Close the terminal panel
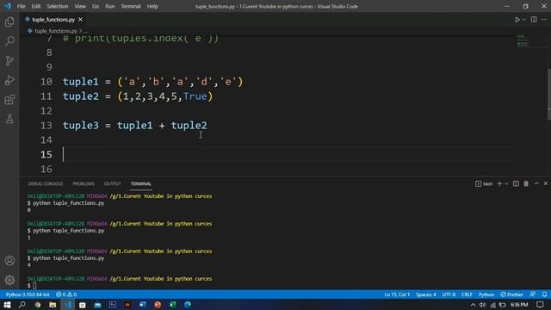The height and width of the screenshot is (310, 551). pos(546,183)
